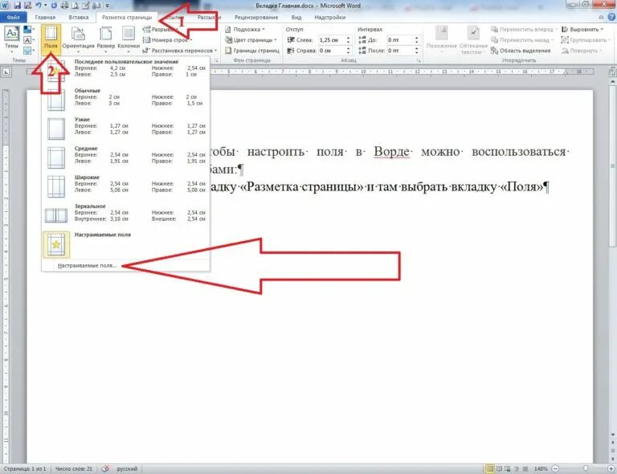The width and height of the screenshot is (617, 474).
Task: Click the vertical scrollbar down arrow
Action: pyautogui.click(x=613, y=435)
